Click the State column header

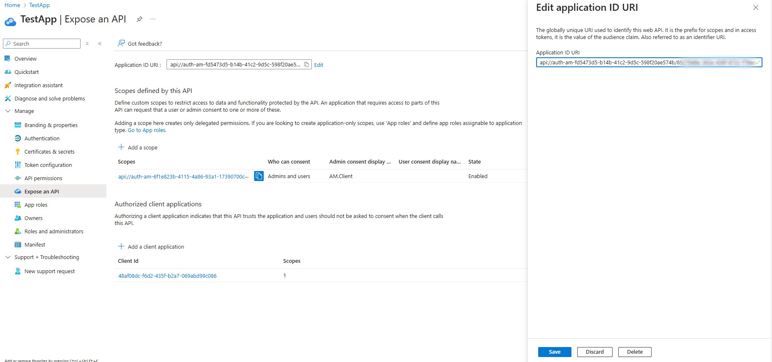click(x=475, y=161)
